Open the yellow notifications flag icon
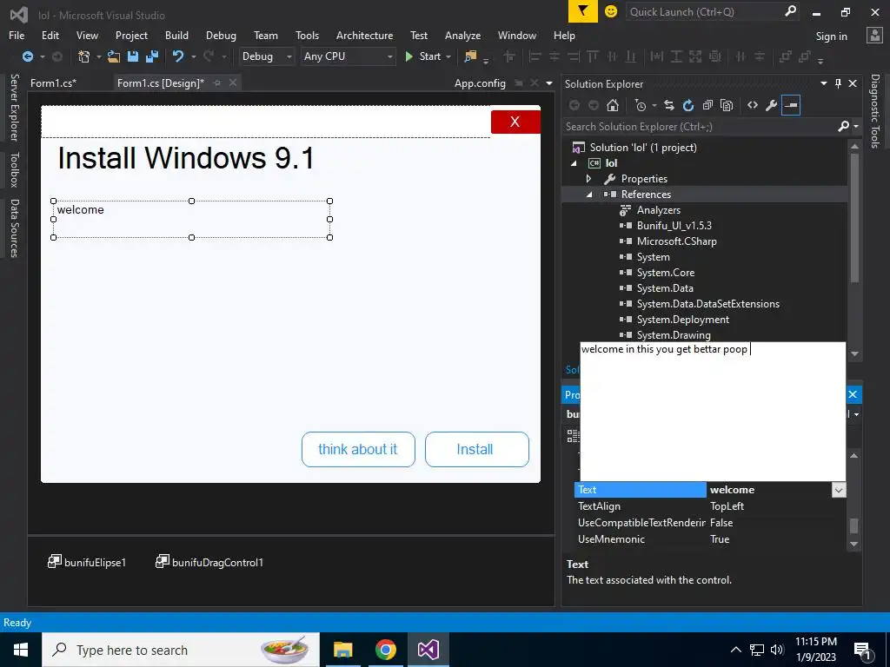 point(583,11)
